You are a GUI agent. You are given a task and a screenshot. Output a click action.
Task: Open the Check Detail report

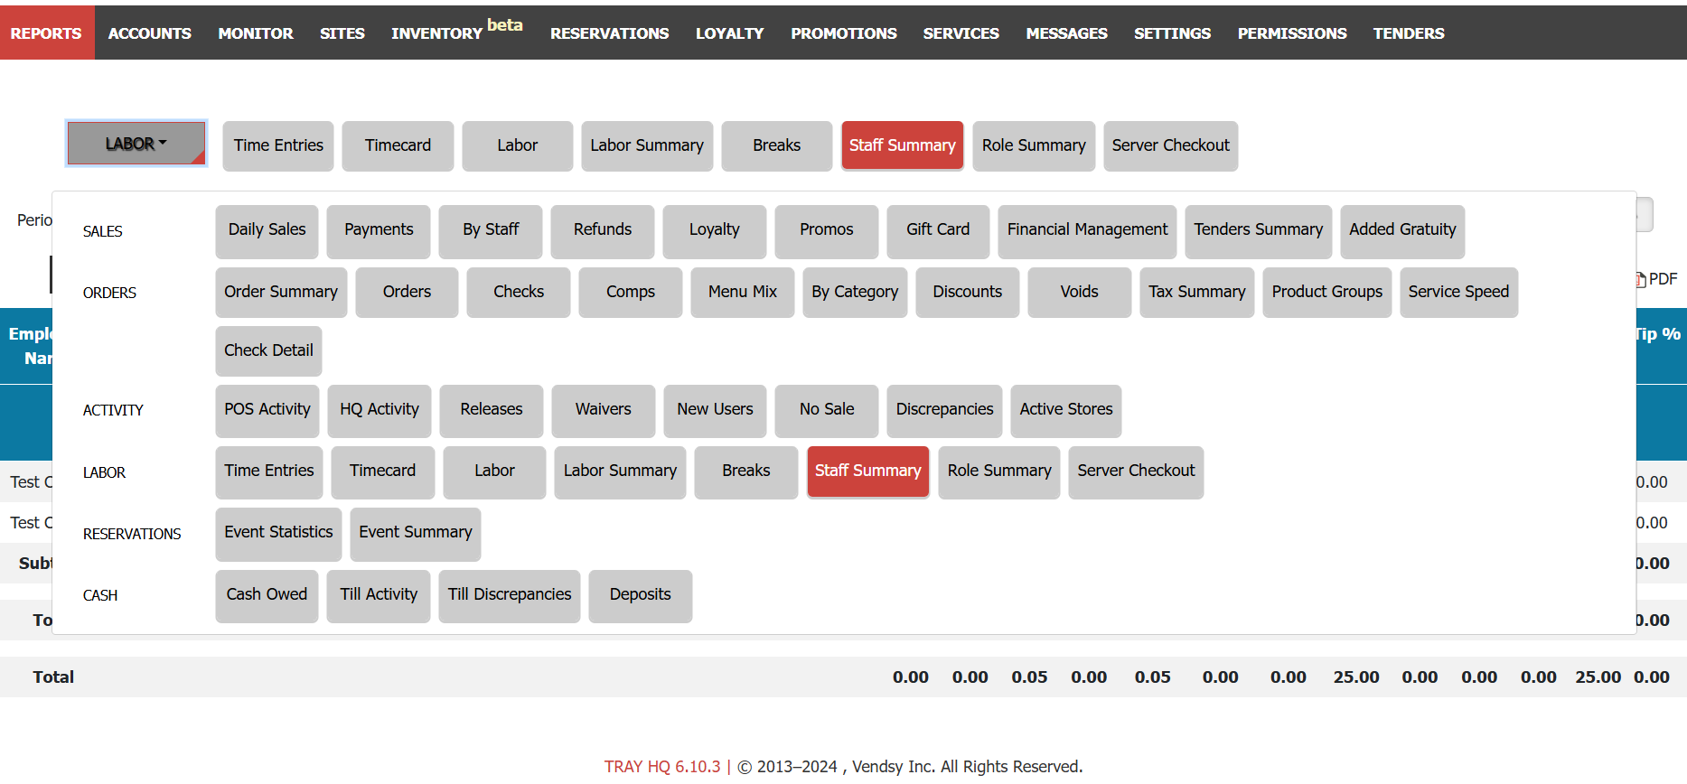tap(268, 351)
